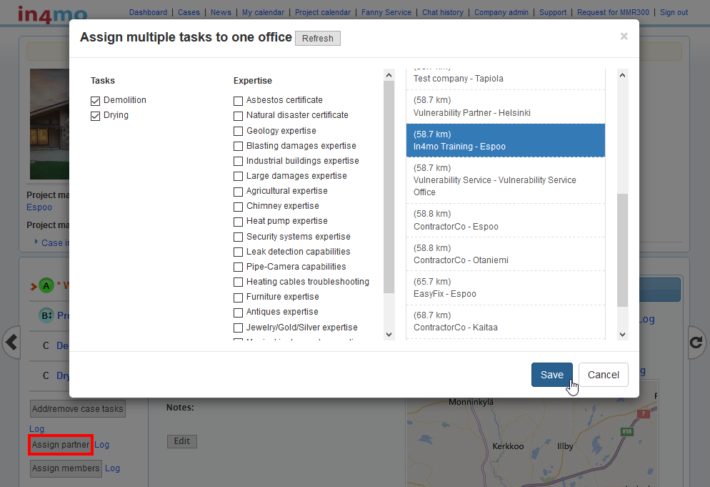Screen dimensions: 710x487
Task: Open the Dashboard menu item
Action: click(x=148, y=12)
